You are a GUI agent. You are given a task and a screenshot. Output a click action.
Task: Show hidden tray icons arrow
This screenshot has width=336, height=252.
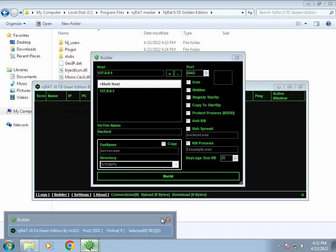pyautogui.click(x=279, y=246)
